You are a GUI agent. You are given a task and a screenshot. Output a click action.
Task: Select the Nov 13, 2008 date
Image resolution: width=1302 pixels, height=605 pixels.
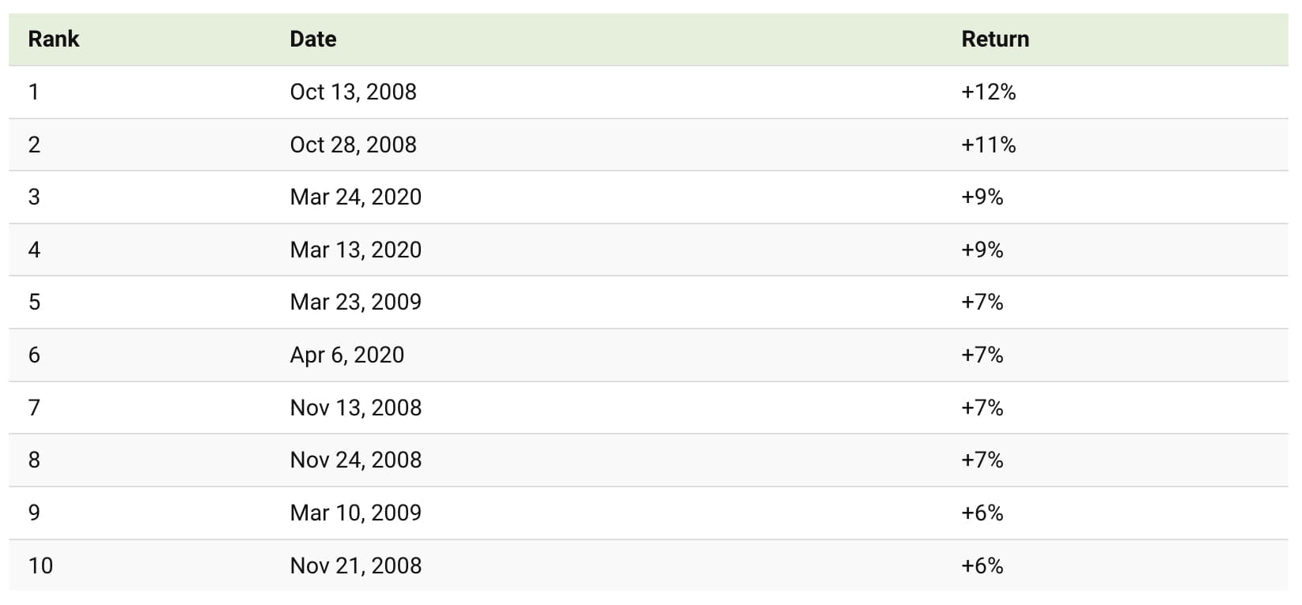point(355,408)
